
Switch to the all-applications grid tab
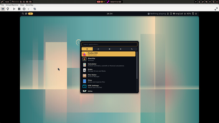[87, 49]
